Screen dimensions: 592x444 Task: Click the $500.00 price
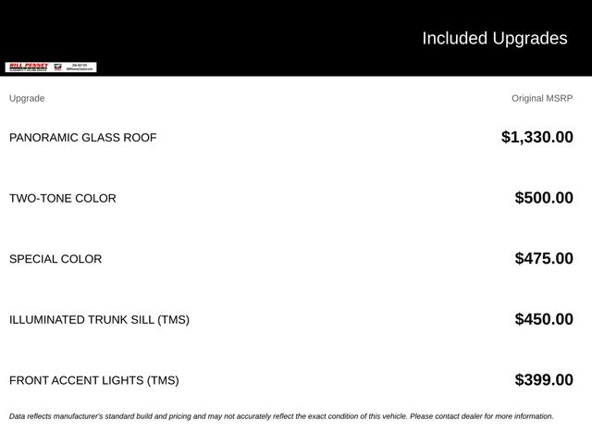(x=544, y=198)
